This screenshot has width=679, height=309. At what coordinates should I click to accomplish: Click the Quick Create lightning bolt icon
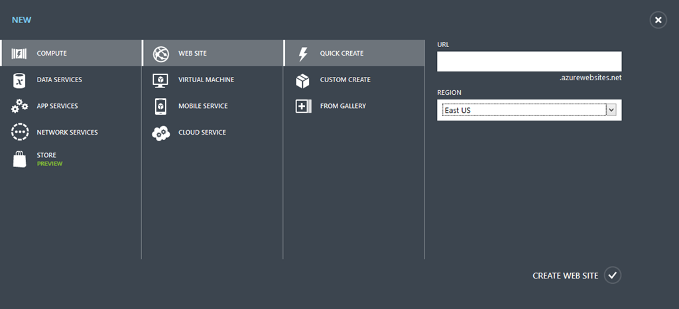pyautogui.click(x=303, y=54)
